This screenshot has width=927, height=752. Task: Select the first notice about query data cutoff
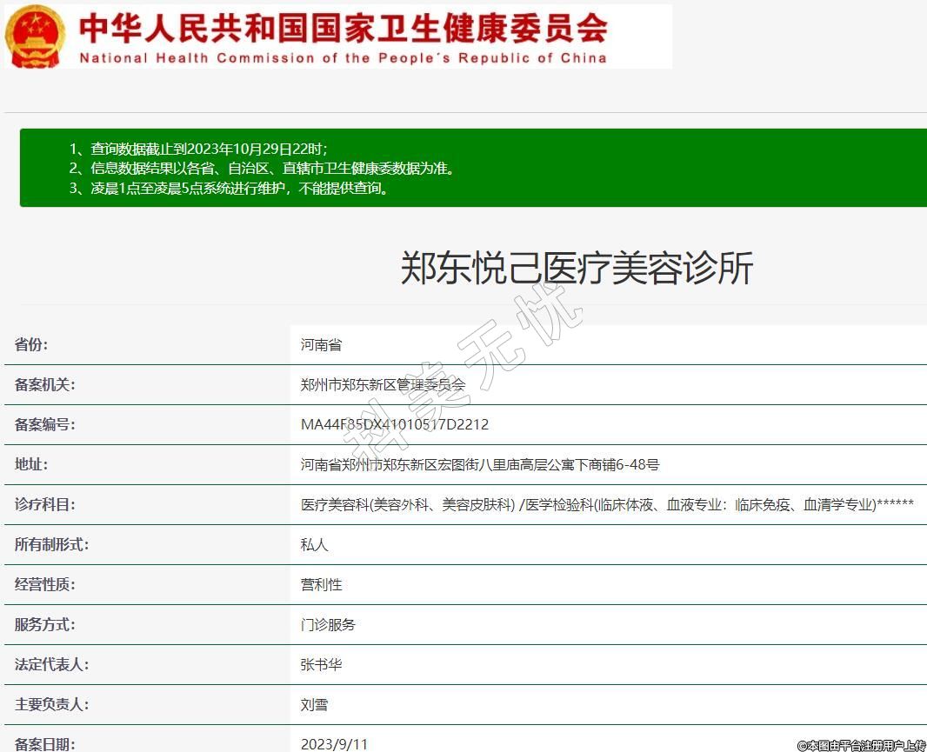pos(198,149)
